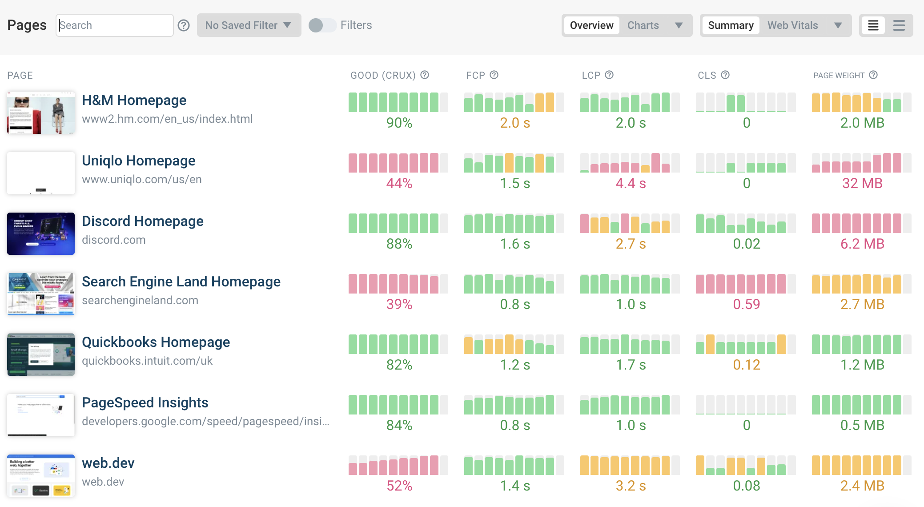Select the Overview tab
This screenshot has width=924, height=507.
pos(591,25)
